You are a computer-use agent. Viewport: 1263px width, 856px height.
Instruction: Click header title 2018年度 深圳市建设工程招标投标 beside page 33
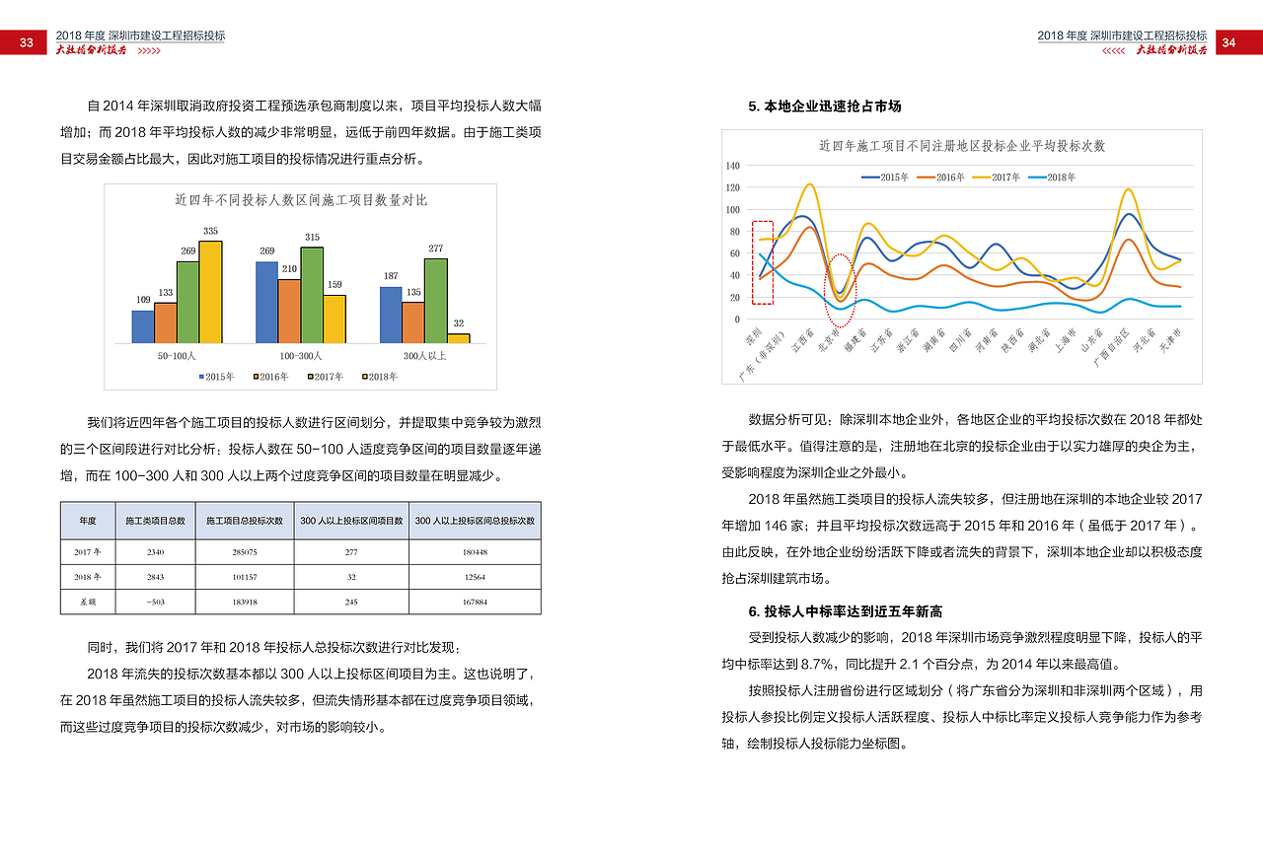coord(140,36)
